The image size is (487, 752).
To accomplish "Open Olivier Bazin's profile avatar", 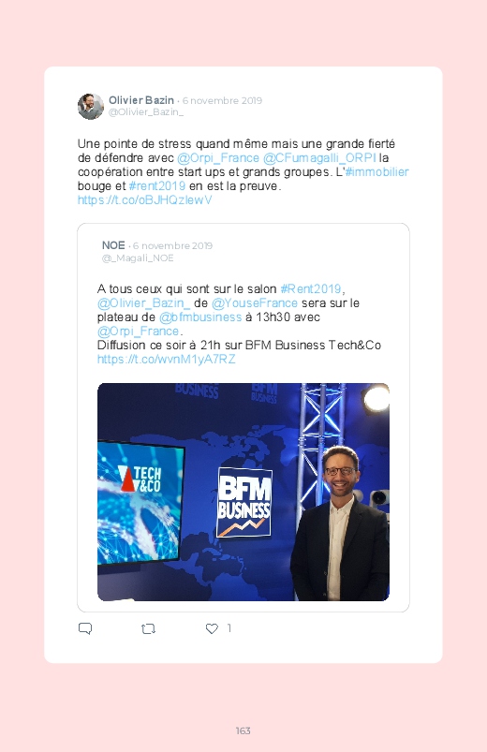I will (91, 107).
